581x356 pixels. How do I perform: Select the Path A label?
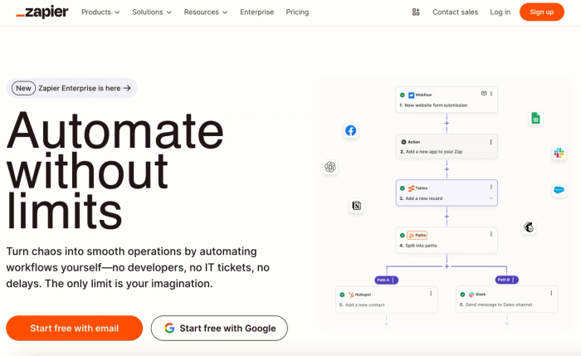point(386,280)
